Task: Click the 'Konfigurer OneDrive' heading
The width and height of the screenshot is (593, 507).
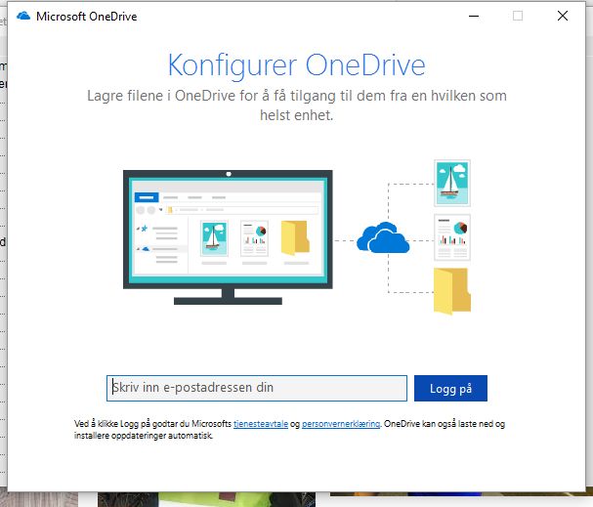Action: 297,65
